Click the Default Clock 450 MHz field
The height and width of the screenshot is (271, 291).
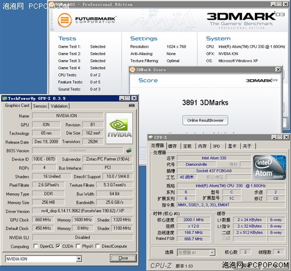tap(43, 228)
